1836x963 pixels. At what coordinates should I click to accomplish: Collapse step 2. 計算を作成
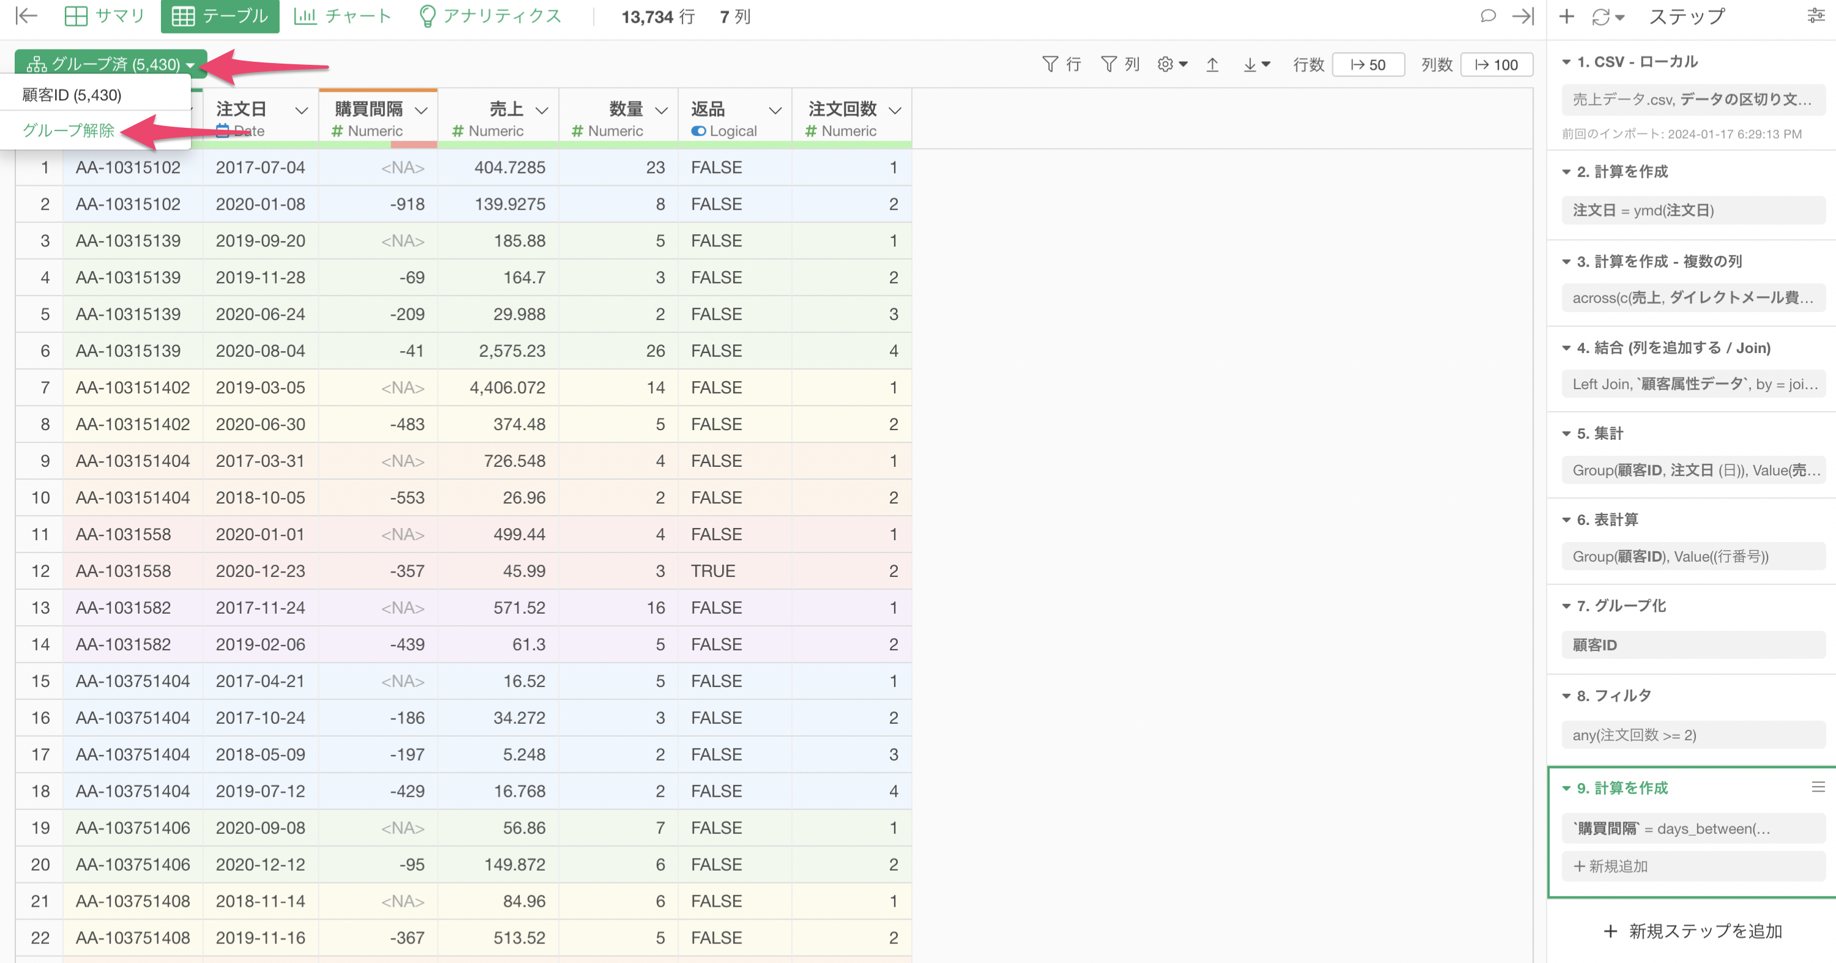click(1567, 172)
